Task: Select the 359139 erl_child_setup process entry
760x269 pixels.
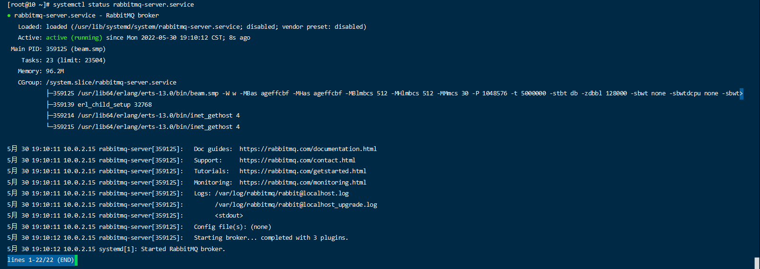Action: pyautogui.click(x=102, y=105)
